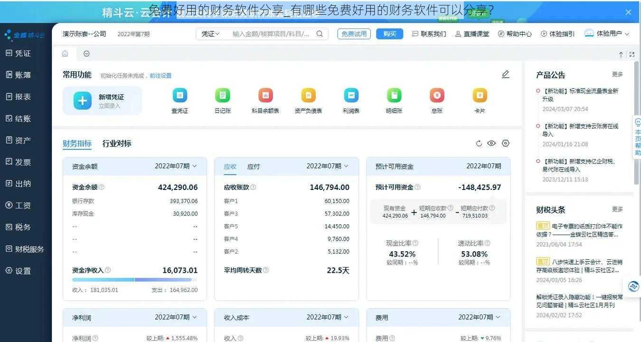The image size is (641, 342).
Task: Open the 利润表 shortcut icon
Action: [351, 95]
